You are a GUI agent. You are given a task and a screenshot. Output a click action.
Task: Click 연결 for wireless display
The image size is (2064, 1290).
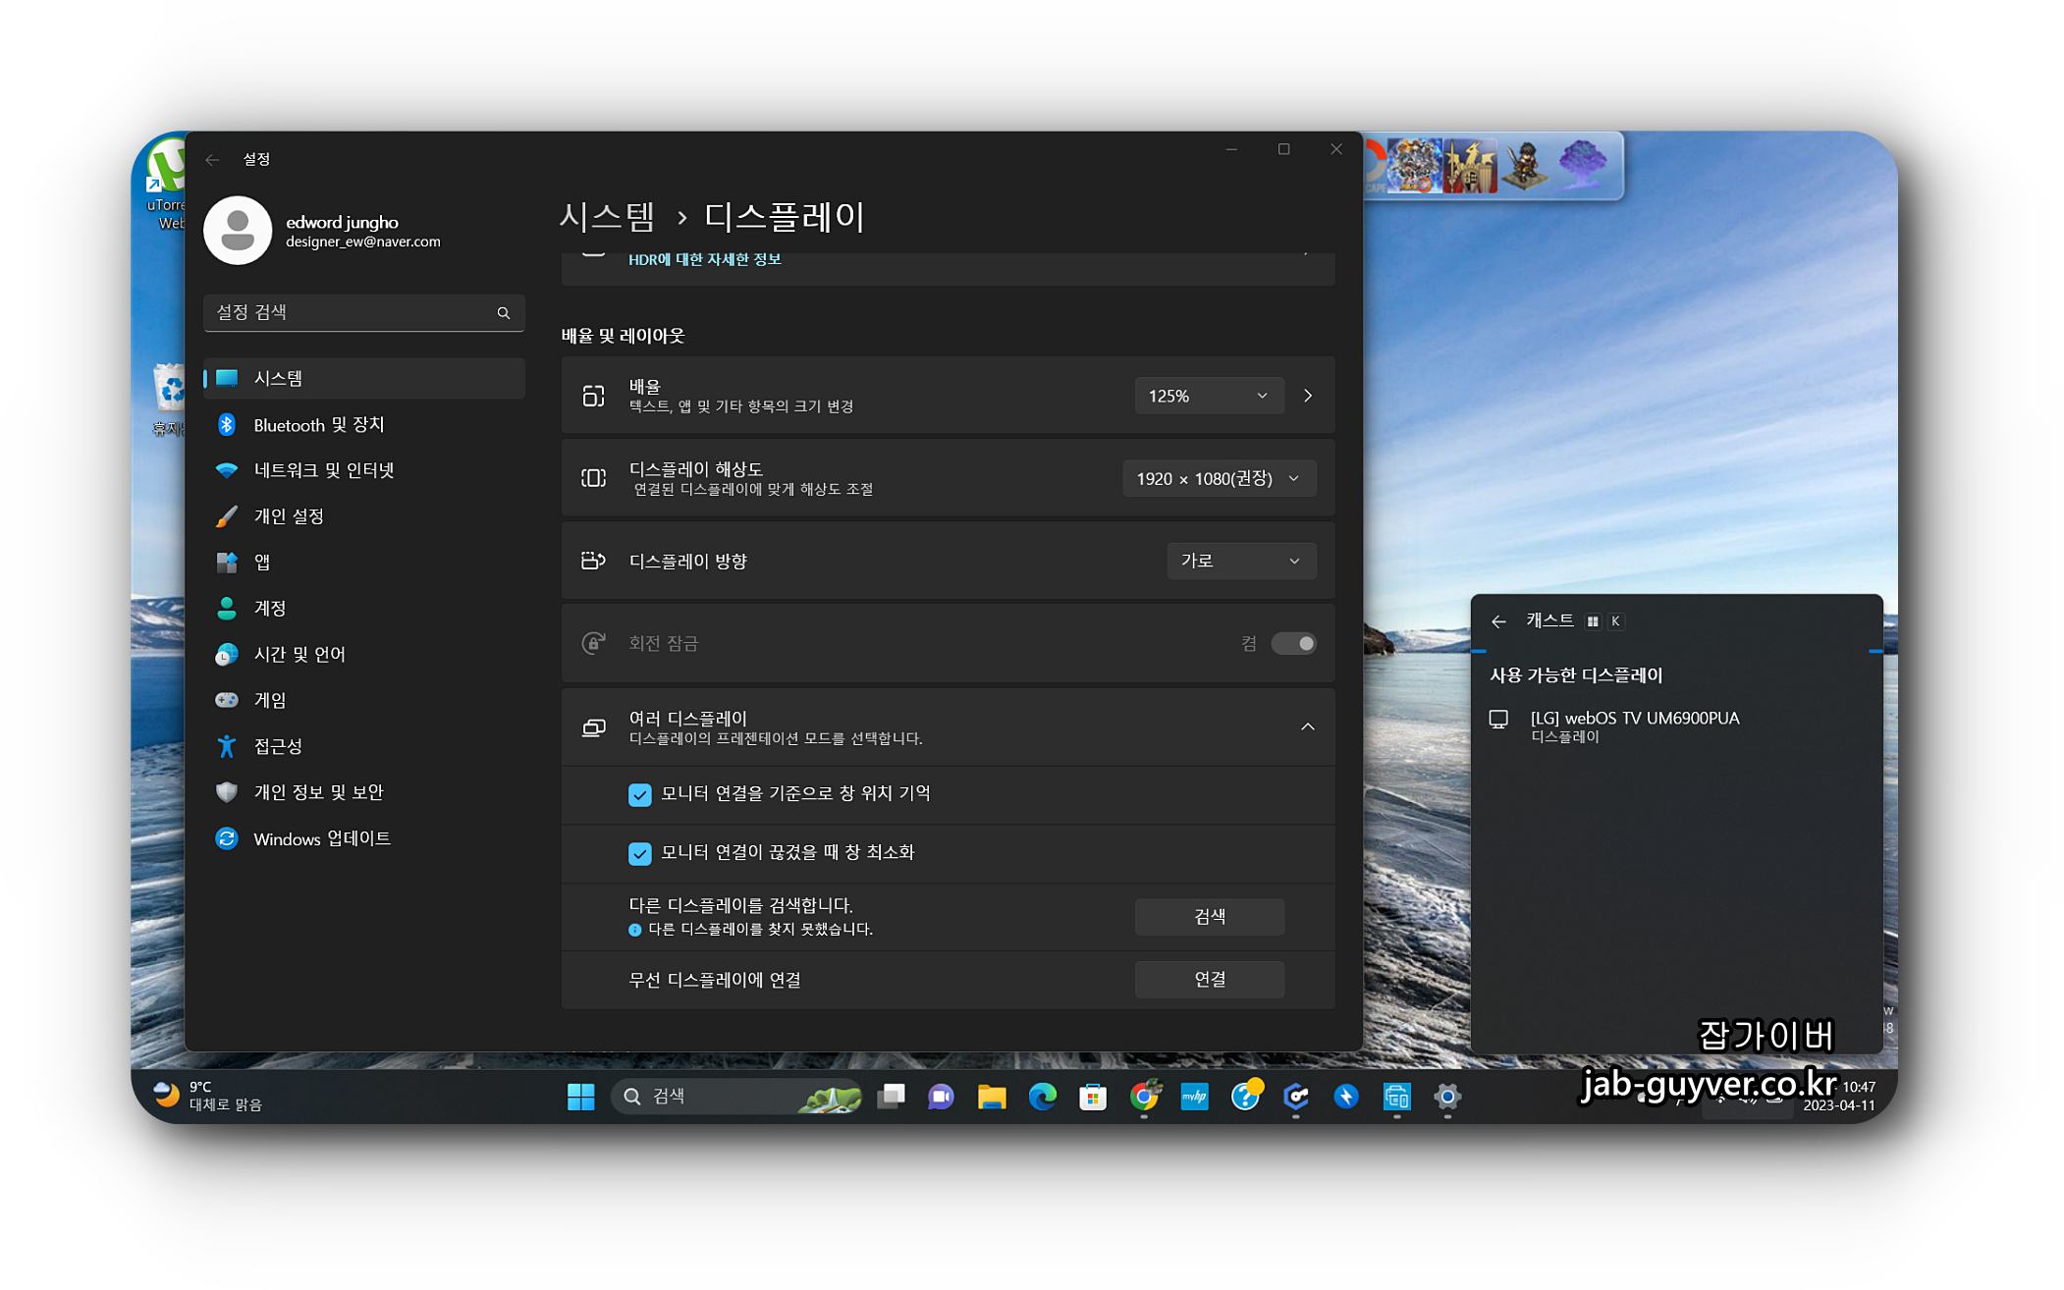click(1209, 979)
